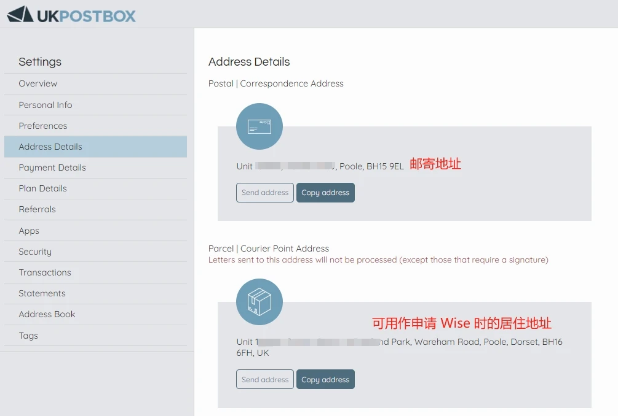The width and height of the screenshot is (618, 416).
Task: Open the Address Book
Action: pyautogui.click(x=47, y=314)
